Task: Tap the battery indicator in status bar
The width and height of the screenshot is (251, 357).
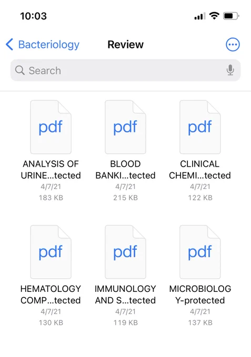Action: (x=231, y=16)
